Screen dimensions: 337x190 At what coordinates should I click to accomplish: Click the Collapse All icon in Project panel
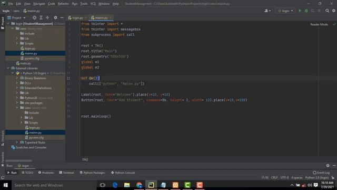(47, 17)
